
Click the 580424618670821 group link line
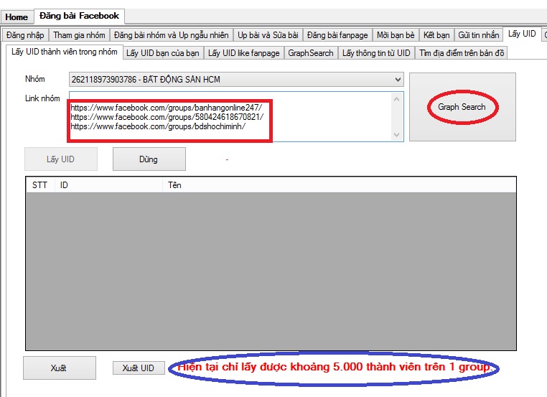[x=167, y=117]
